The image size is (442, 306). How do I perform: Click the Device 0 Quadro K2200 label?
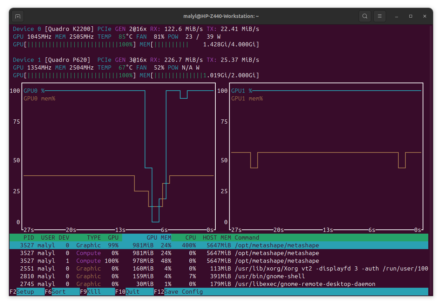[x=53, y=29]
